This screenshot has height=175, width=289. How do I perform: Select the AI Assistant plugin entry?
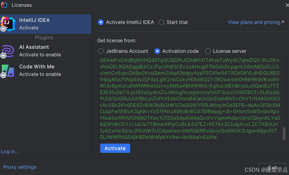click(45, 51)
